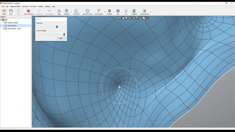Image resolution: width=235 pixels, height=132 pixels.
Task: Open the Analysis menu
Action: tap(41, 7)
